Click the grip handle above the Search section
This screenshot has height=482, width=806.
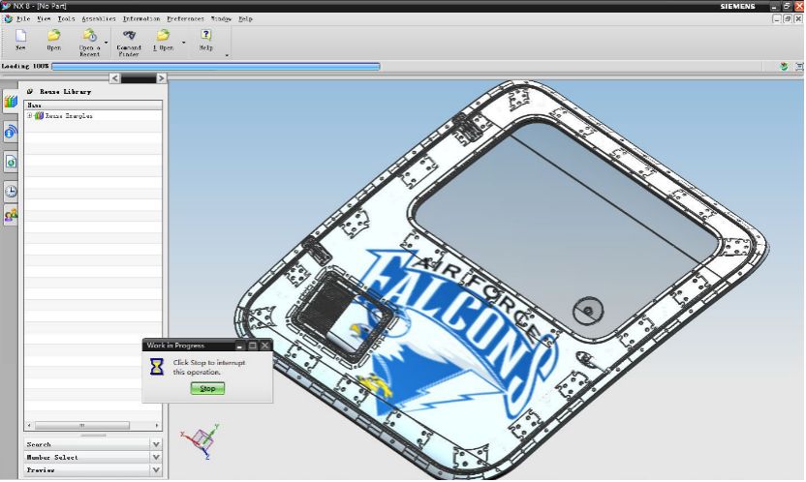pyautogui.click(x=93, y=435)
